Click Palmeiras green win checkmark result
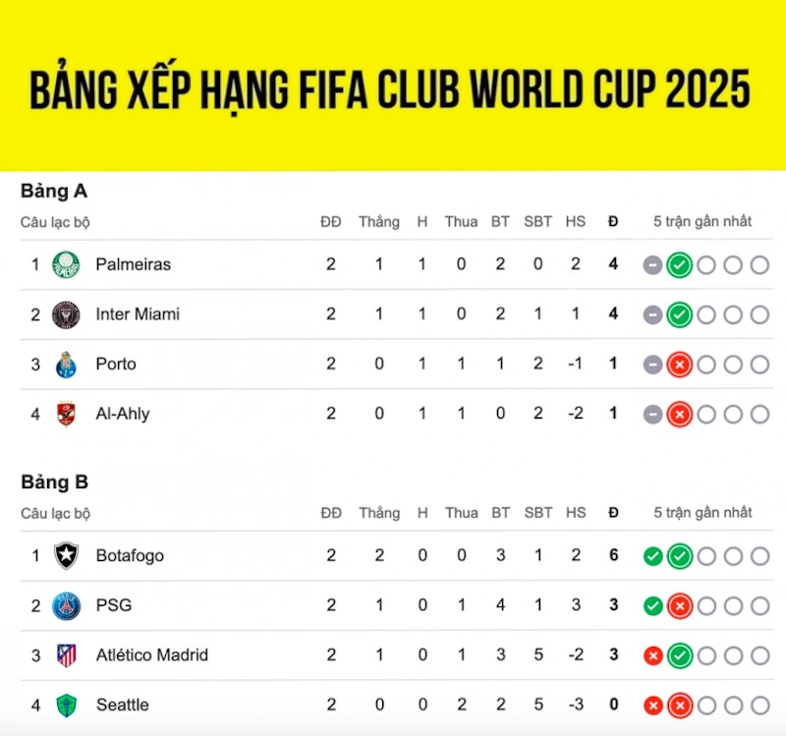This screenshot has width=786, height=736. click(x=680, y=264)
